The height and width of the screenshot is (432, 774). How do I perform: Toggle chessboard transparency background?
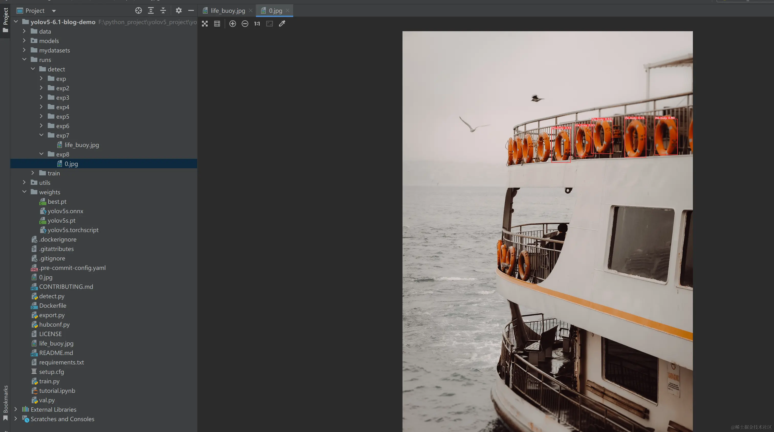click(x=205, y=24)
